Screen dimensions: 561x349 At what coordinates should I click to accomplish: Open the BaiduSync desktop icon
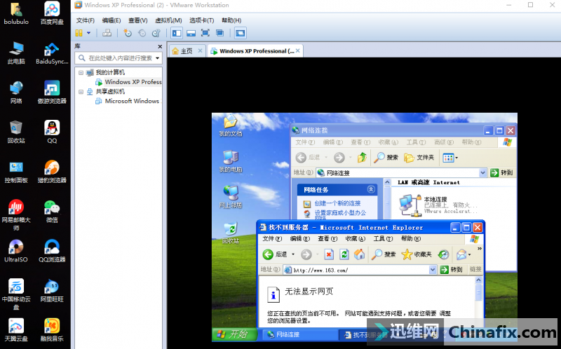[x=52, y=53]
